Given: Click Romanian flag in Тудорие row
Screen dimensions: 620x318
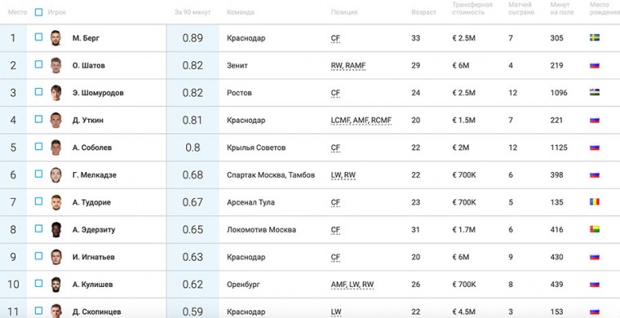Looking at the screenshot, I should click(x=594, y=202).
